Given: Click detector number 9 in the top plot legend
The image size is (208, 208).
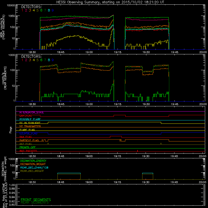Looking at the screenshot, I should click(x=53, y=10).
